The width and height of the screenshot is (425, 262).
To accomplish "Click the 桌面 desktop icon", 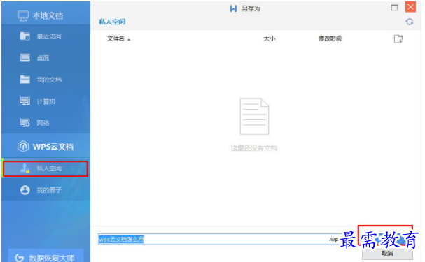I will pos(25,58).
